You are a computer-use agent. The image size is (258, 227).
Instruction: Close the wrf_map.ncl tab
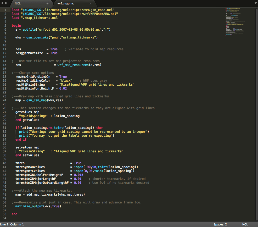[x=90, y=4]
